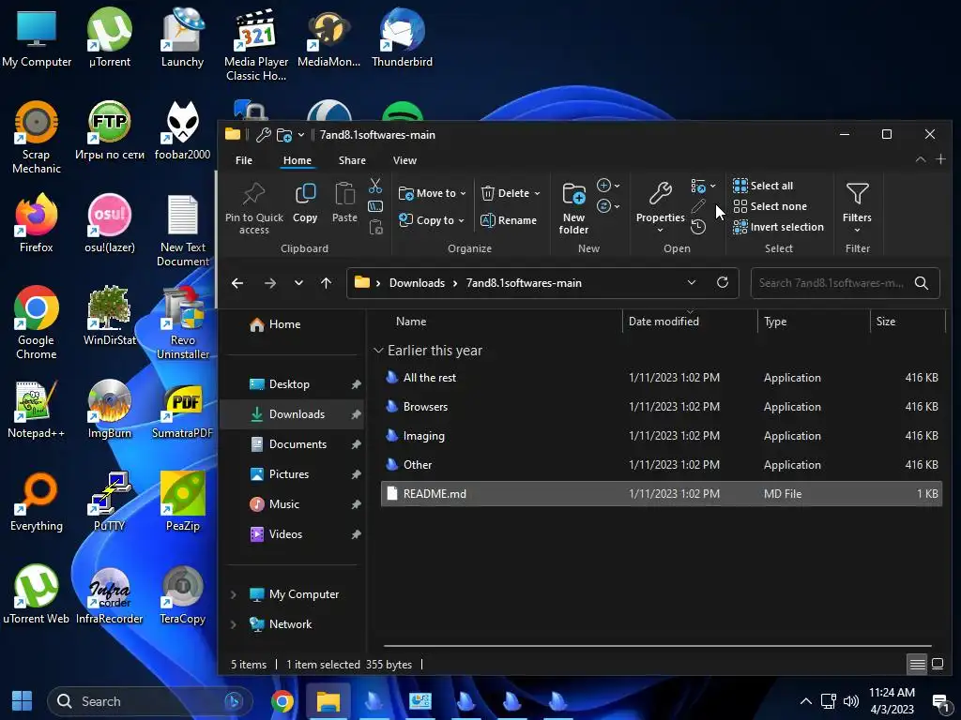Click the Properties wrench icon in the title bar

tap(263, 135)
